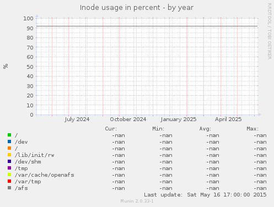Click the Cur -nan value for /dev

pyautogui.click(x=119, y=142)
